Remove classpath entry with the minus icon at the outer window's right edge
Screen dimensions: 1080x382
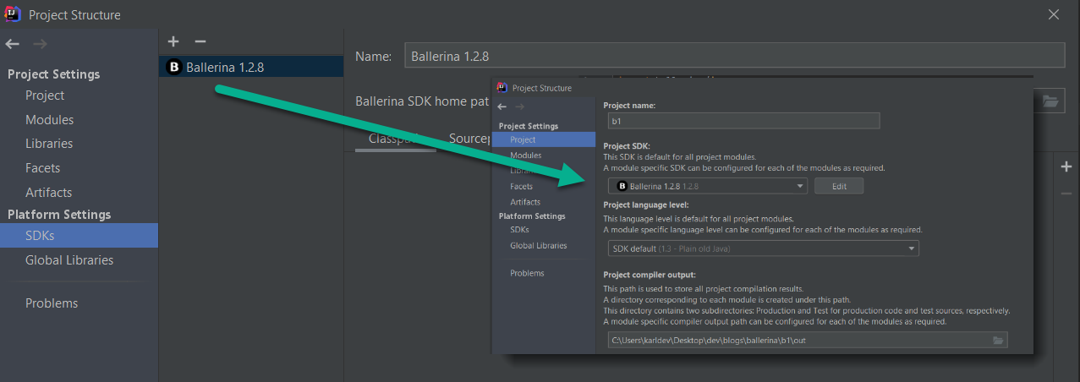[x=1066, y=194]
